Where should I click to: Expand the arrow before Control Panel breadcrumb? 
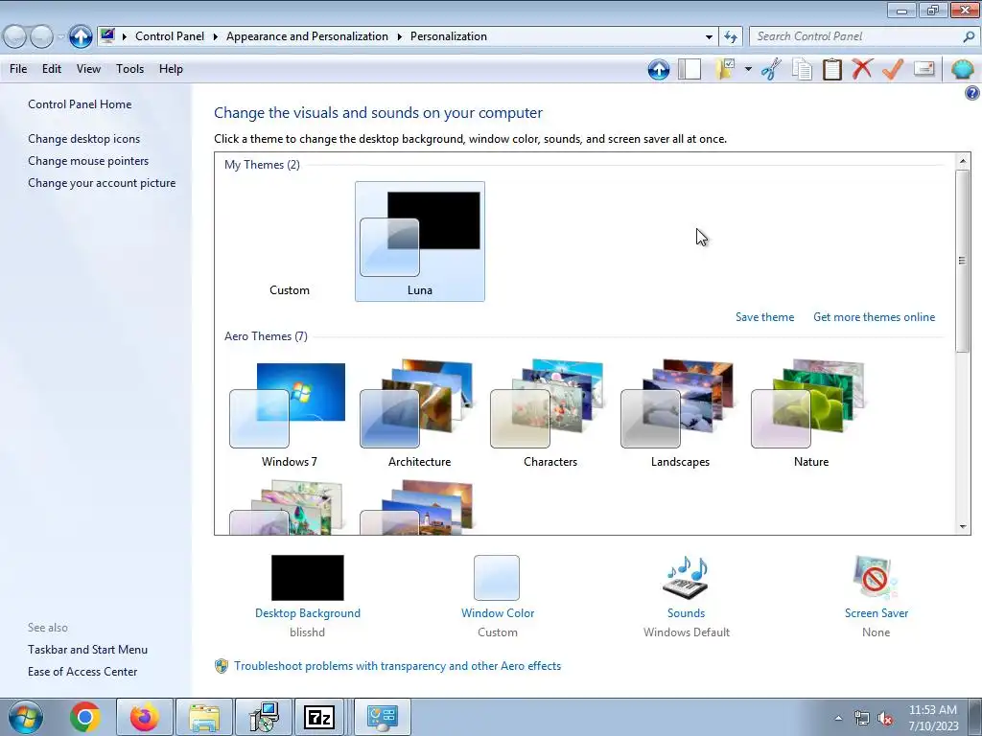tap(124, 36)
